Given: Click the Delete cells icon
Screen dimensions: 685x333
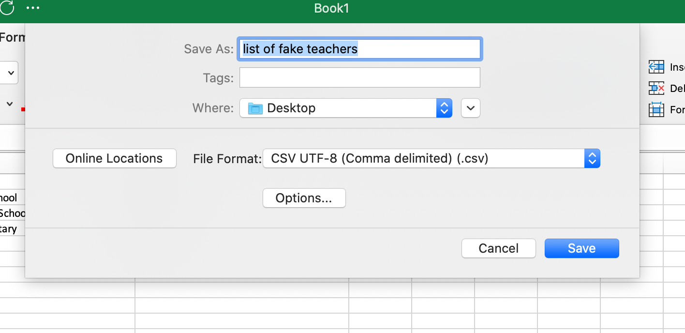Looking at the screenshot, I should (656, 88).
